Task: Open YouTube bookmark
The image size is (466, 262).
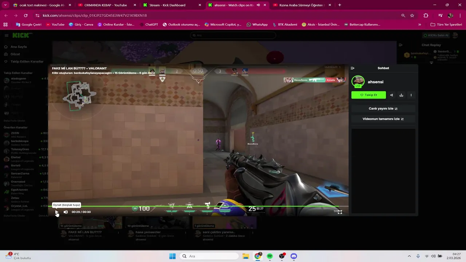Action: tap(55, 24)
